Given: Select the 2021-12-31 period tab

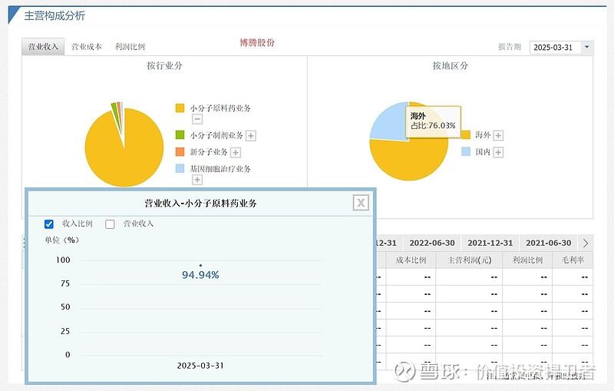Looking at the screenshot, I should (490, 243).
